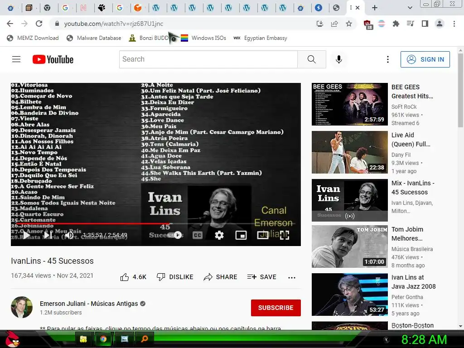Open Egyptian Embassy bookmark
Viewport: 464px width, 348px height.
[260, 38]
